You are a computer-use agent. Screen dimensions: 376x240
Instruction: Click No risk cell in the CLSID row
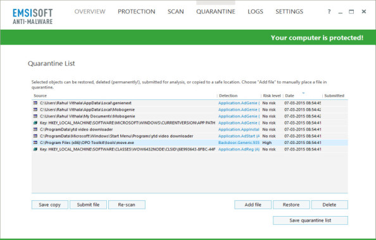(x=269, y=149)
